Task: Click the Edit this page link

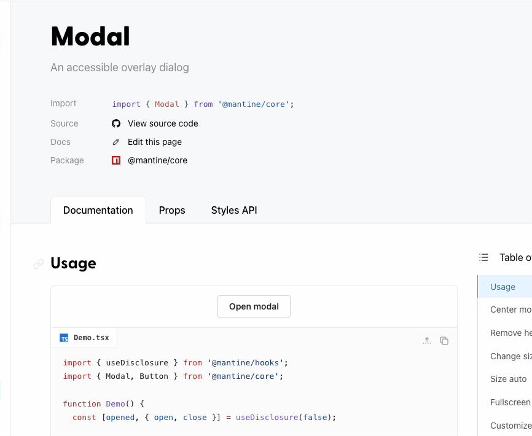Action: tap(154, 142)
